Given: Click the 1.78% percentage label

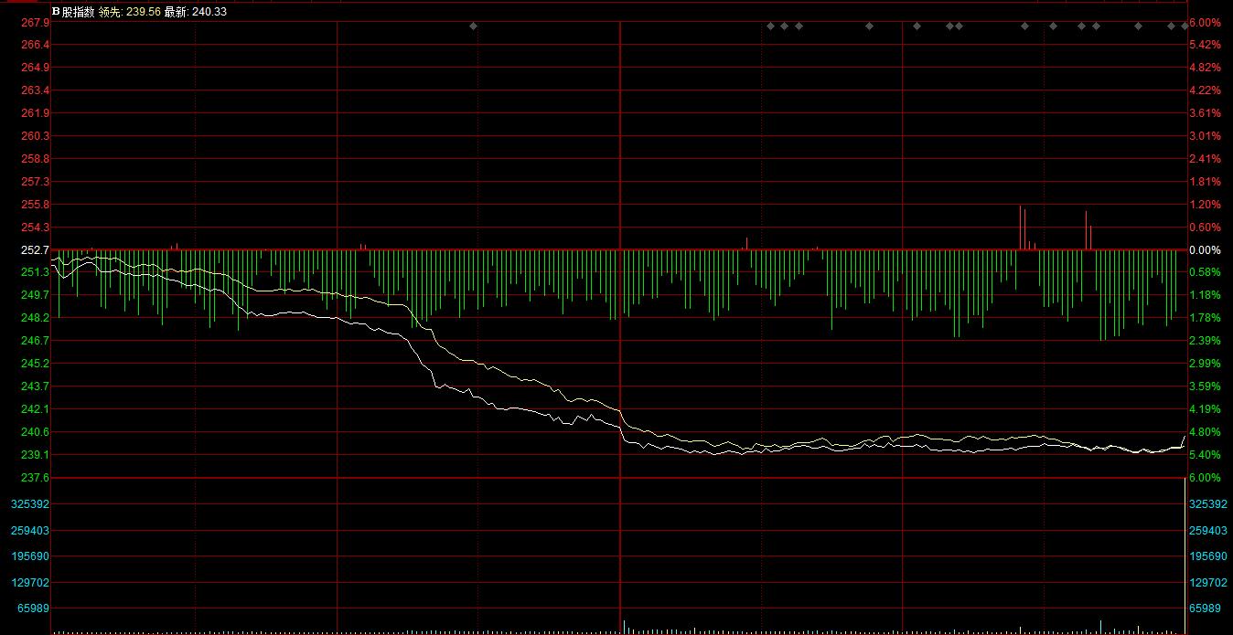Looking at the screenshot, I should click(1205, 318).
